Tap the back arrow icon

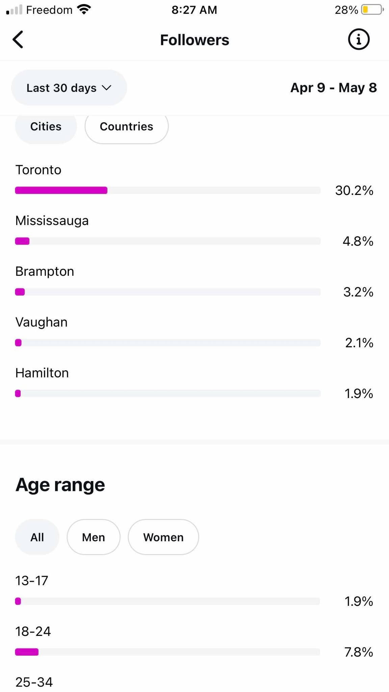(18, 40)
